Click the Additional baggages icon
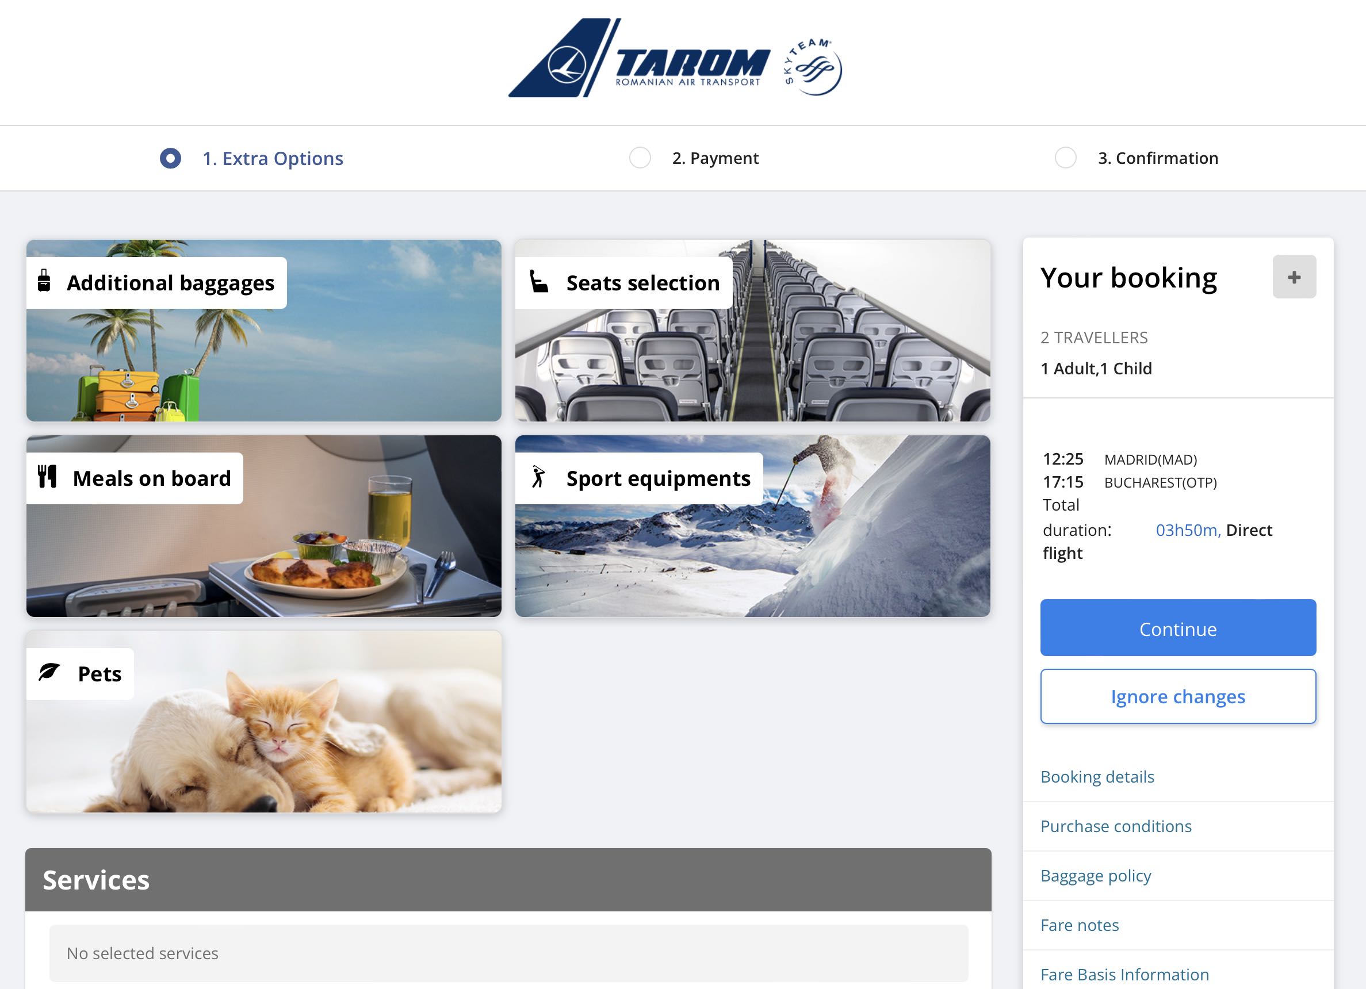Screen dimensions: 1366x989 [44, 282]
